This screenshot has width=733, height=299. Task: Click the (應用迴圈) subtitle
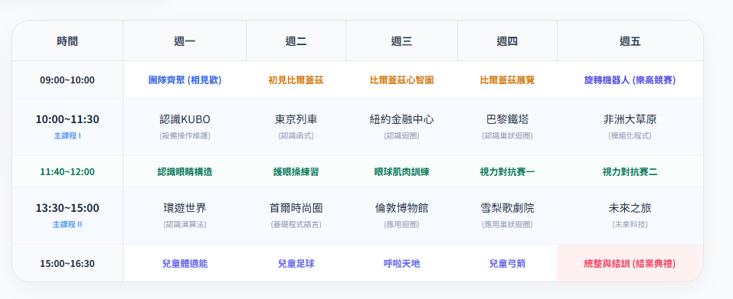point(401,224)
